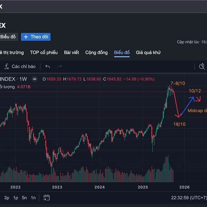Click the icon at the toolbar's right edge
This screenshot has width=207, height=207.
(203, 66)
